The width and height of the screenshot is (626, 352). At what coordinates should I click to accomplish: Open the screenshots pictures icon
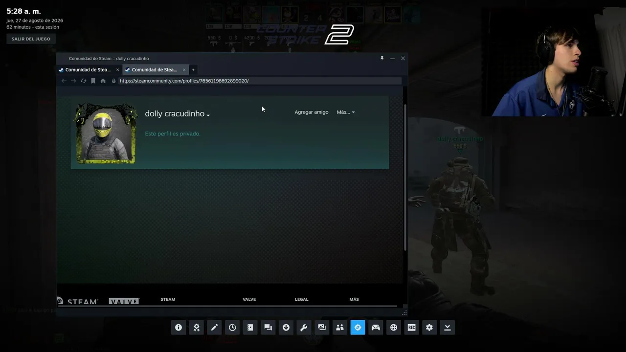[322, 328]
